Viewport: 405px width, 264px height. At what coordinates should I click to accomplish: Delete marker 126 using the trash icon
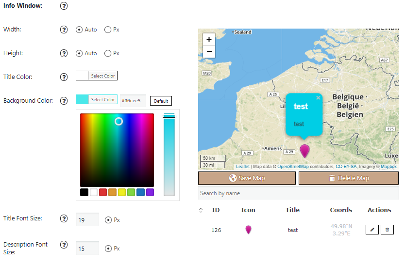(387, 230)
